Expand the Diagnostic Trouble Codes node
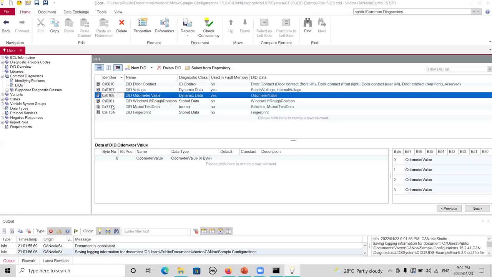Viewport: 492px width, 277px height. 2,62
